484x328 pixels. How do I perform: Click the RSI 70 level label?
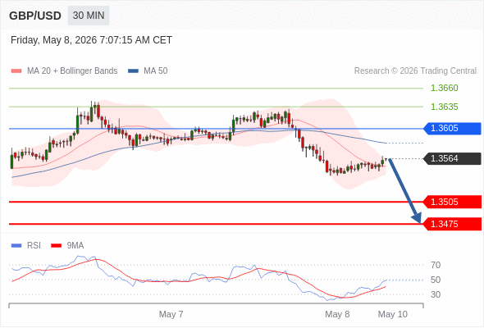click(x=436, y=265)
